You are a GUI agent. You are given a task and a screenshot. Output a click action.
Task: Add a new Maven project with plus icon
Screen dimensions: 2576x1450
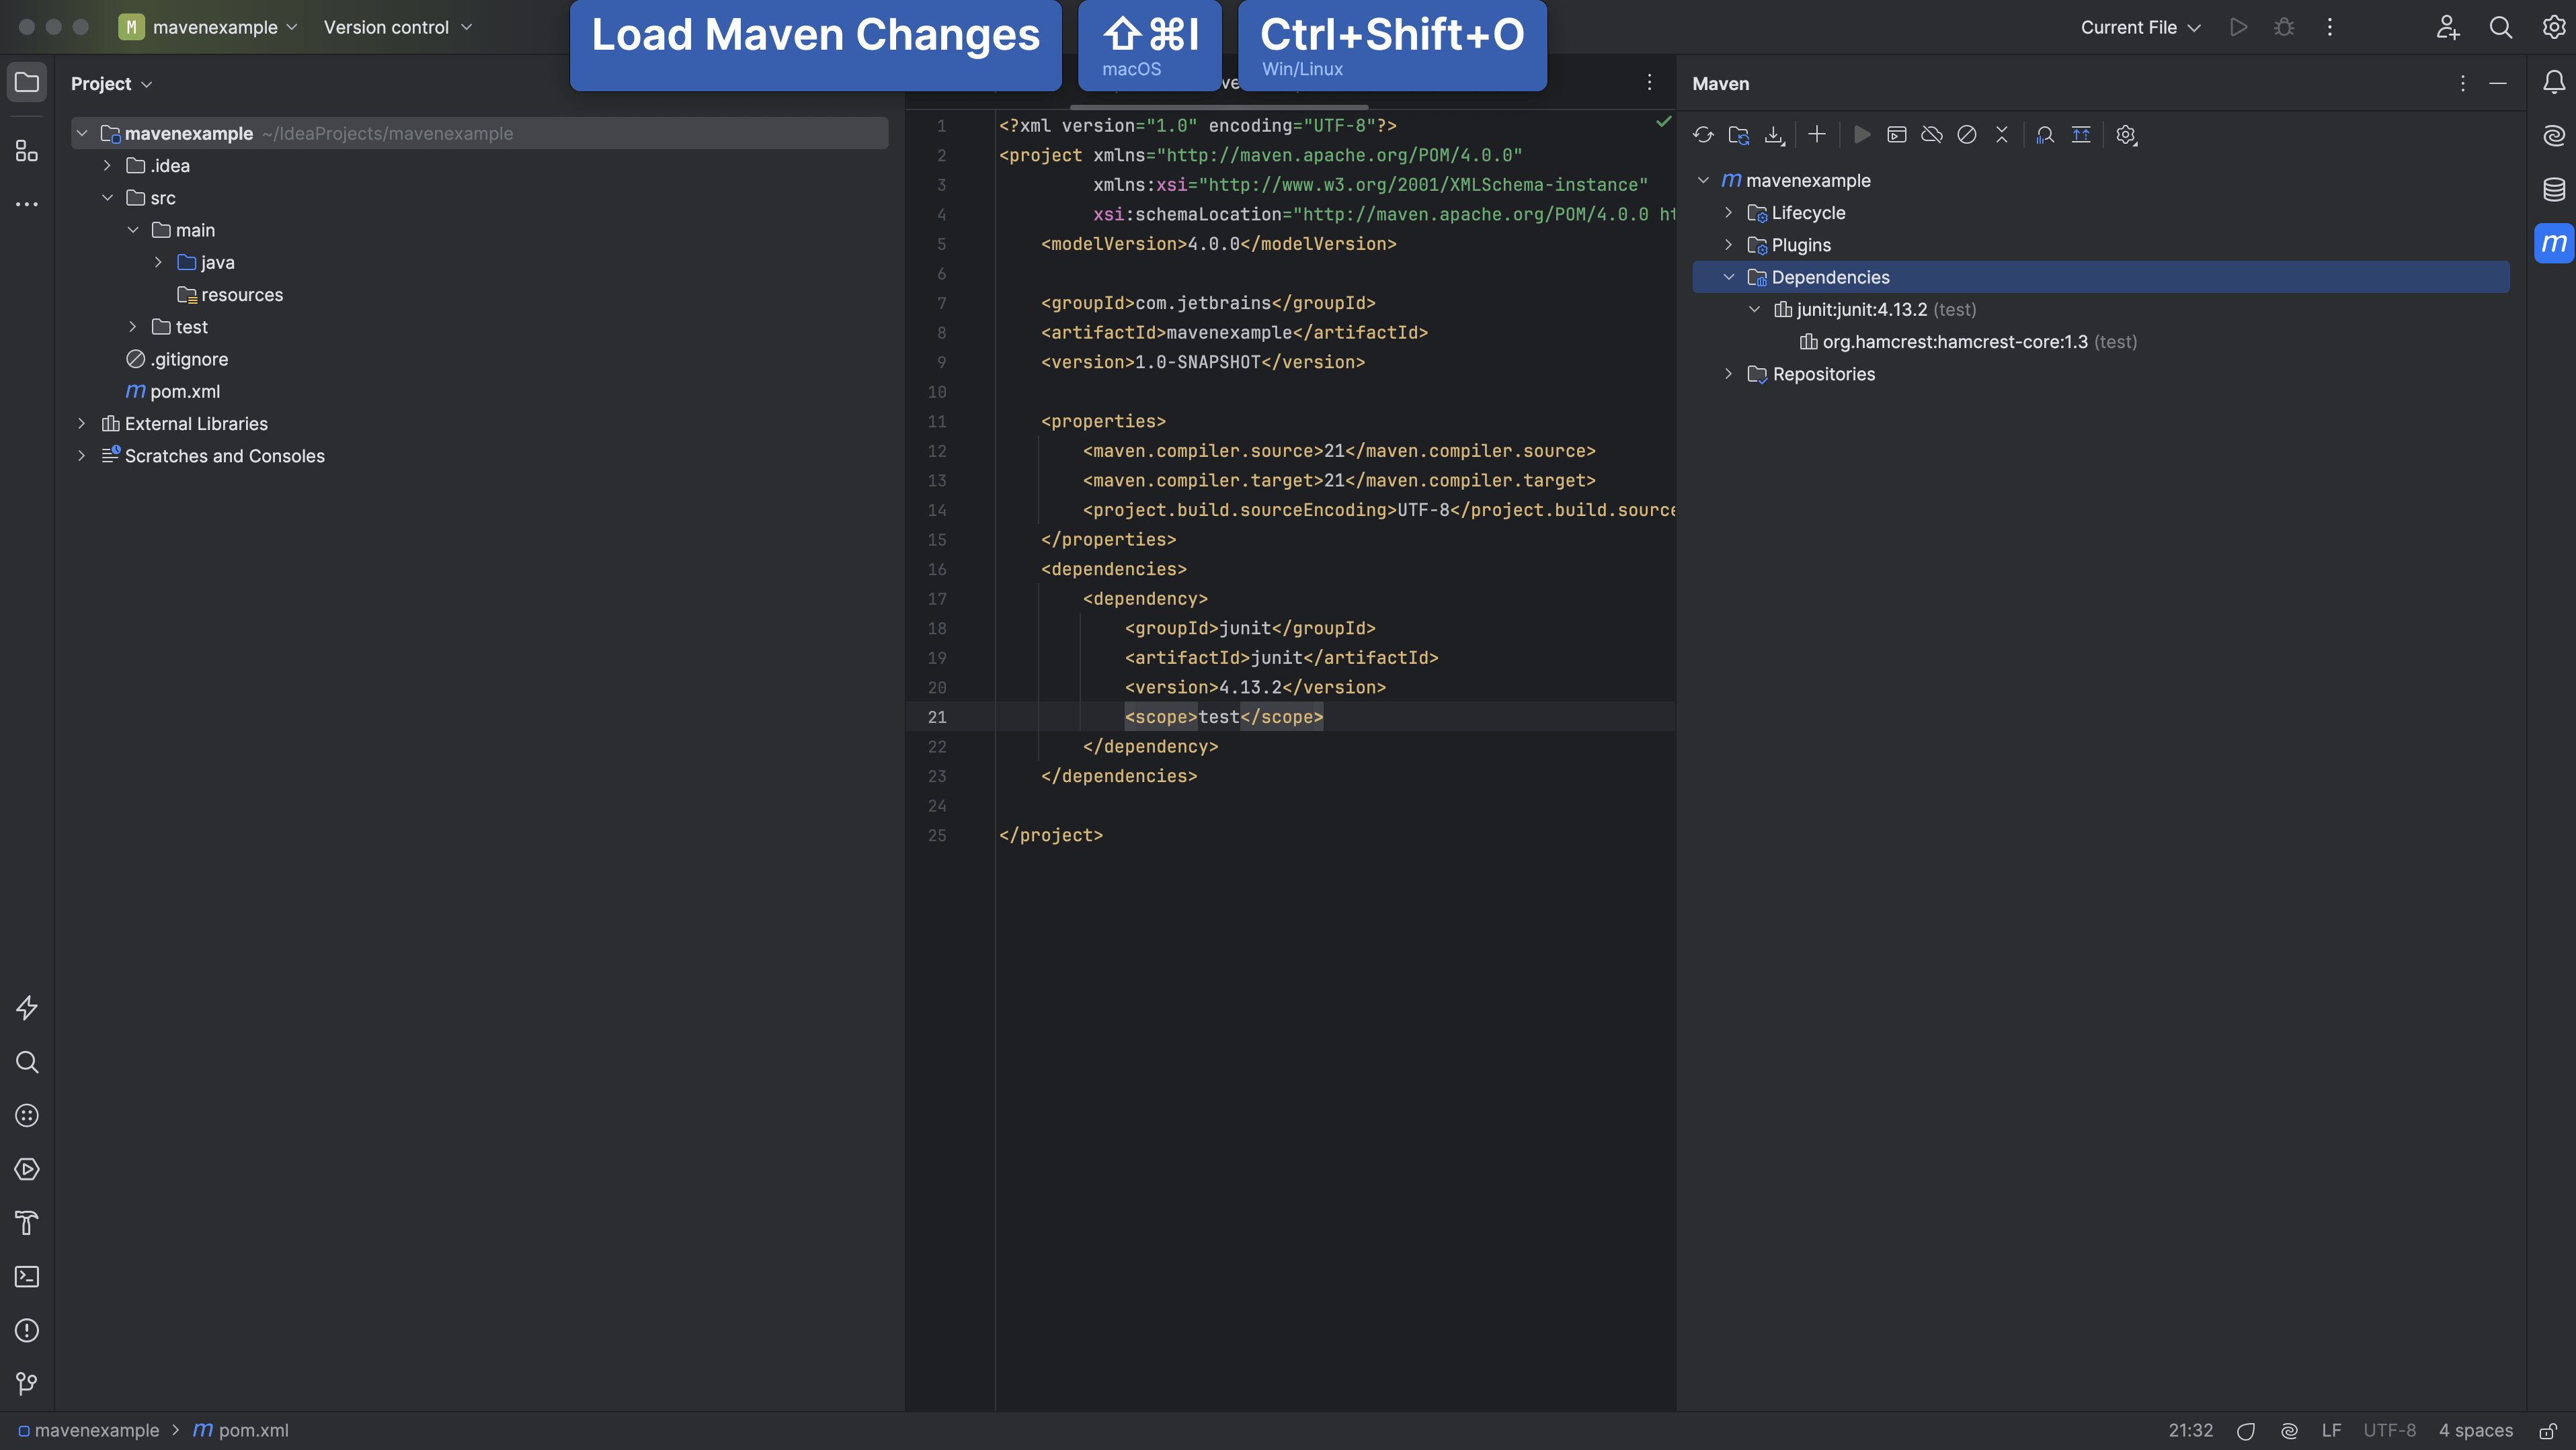pos(1817,134)
